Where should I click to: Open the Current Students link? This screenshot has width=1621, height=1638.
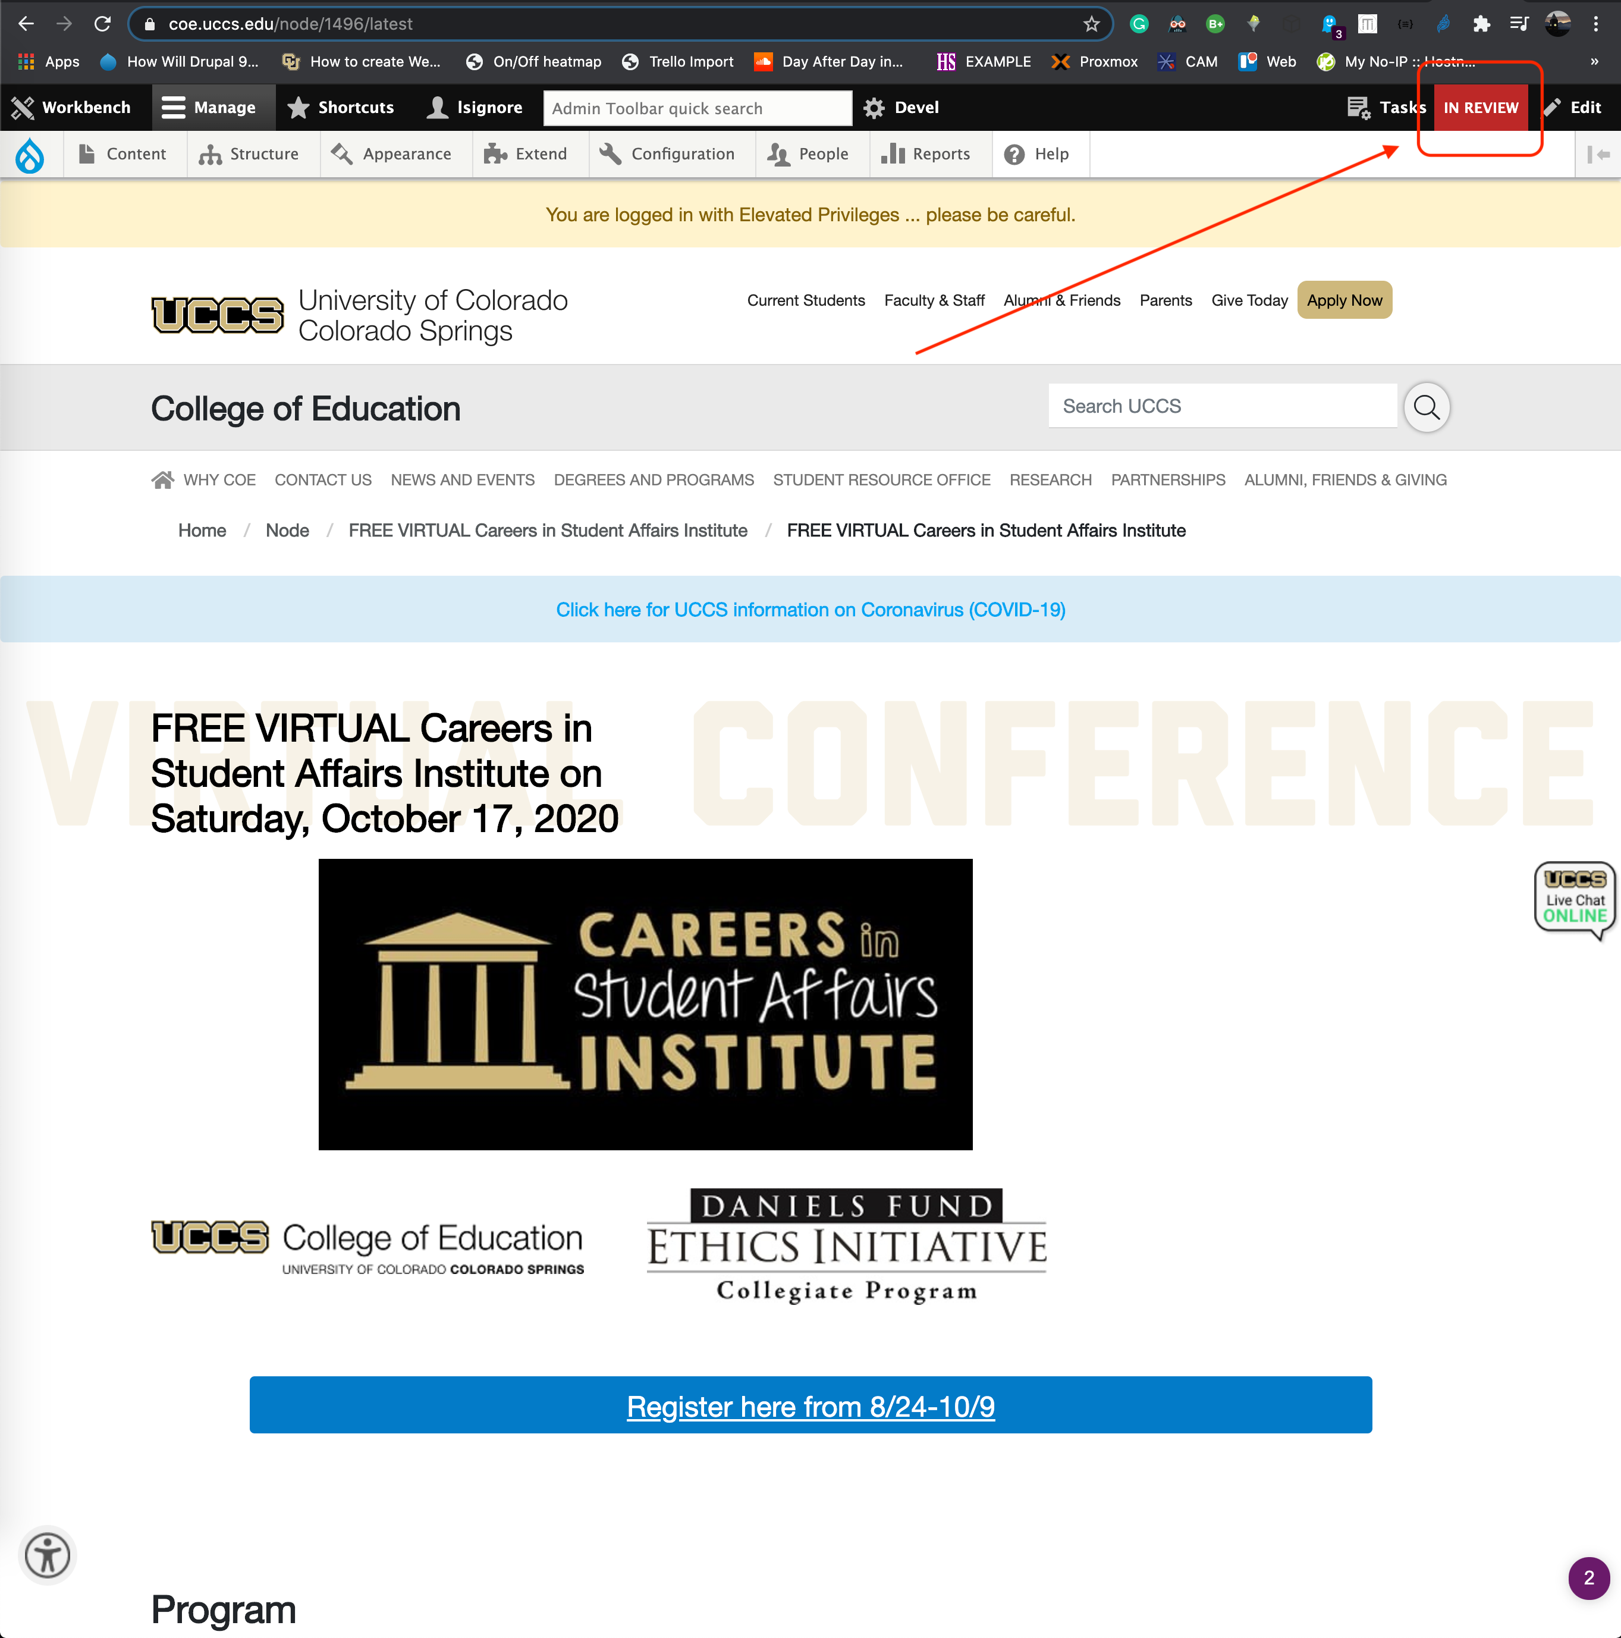[x=806, y=300]
